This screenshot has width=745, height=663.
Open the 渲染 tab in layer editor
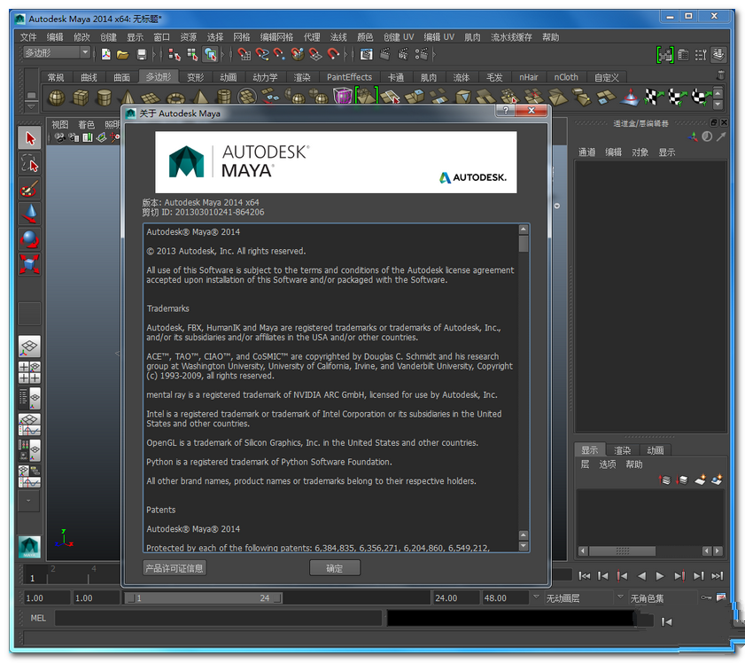click(x=622, y=450)
